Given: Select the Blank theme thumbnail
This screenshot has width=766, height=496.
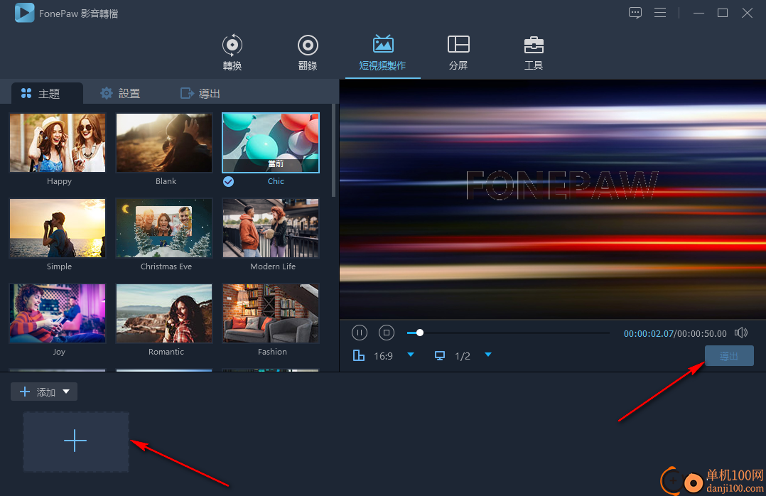Looking at the screenshot, I should click(164, 143).
